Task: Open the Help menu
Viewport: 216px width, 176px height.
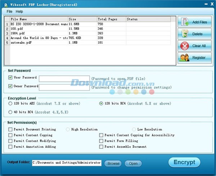Action: coord(19,11)
